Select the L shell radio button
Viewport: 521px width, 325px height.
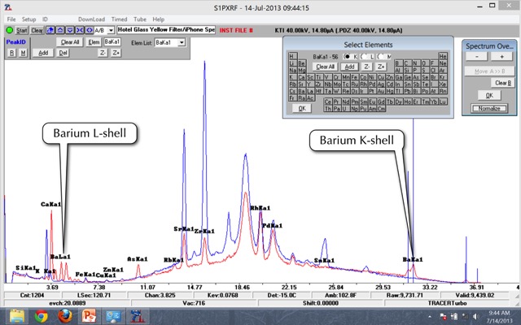click(364, 55)
